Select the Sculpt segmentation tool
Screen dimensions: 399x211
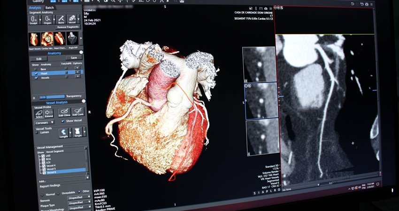click(x=33, y=20)
